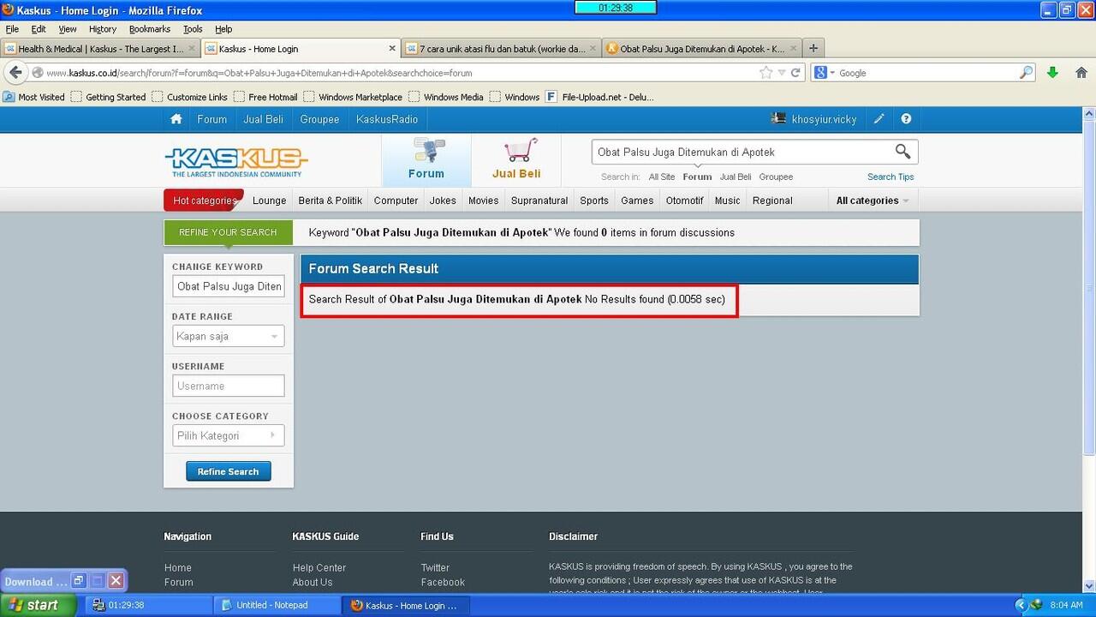This screenshot has width=1096, height=617.
Task: Go to Kaskus home via house icon
Action: tap(176, 119)
